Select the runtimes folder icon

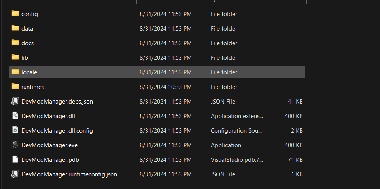[x=15, y=86]
